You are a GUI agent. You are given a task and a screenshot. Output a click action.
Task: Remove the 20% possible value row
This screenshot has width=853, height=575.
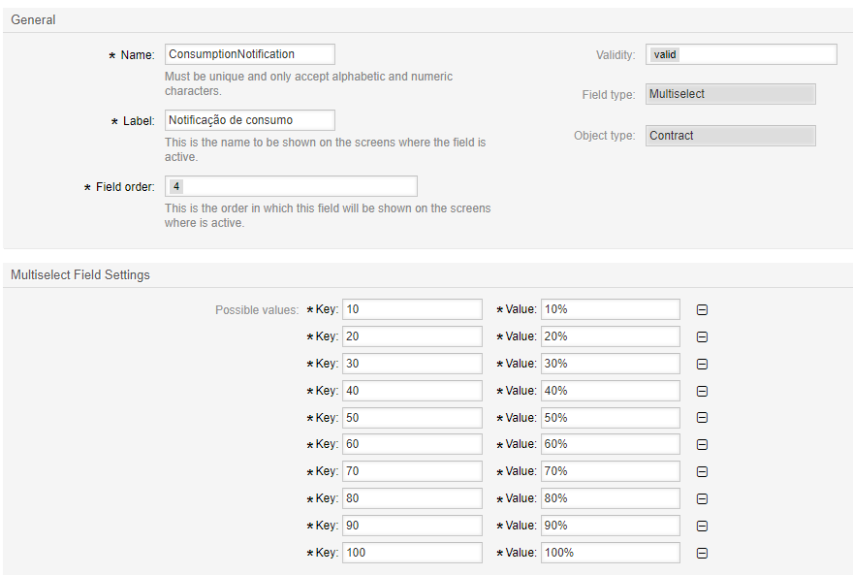click(x=702, y=335)
